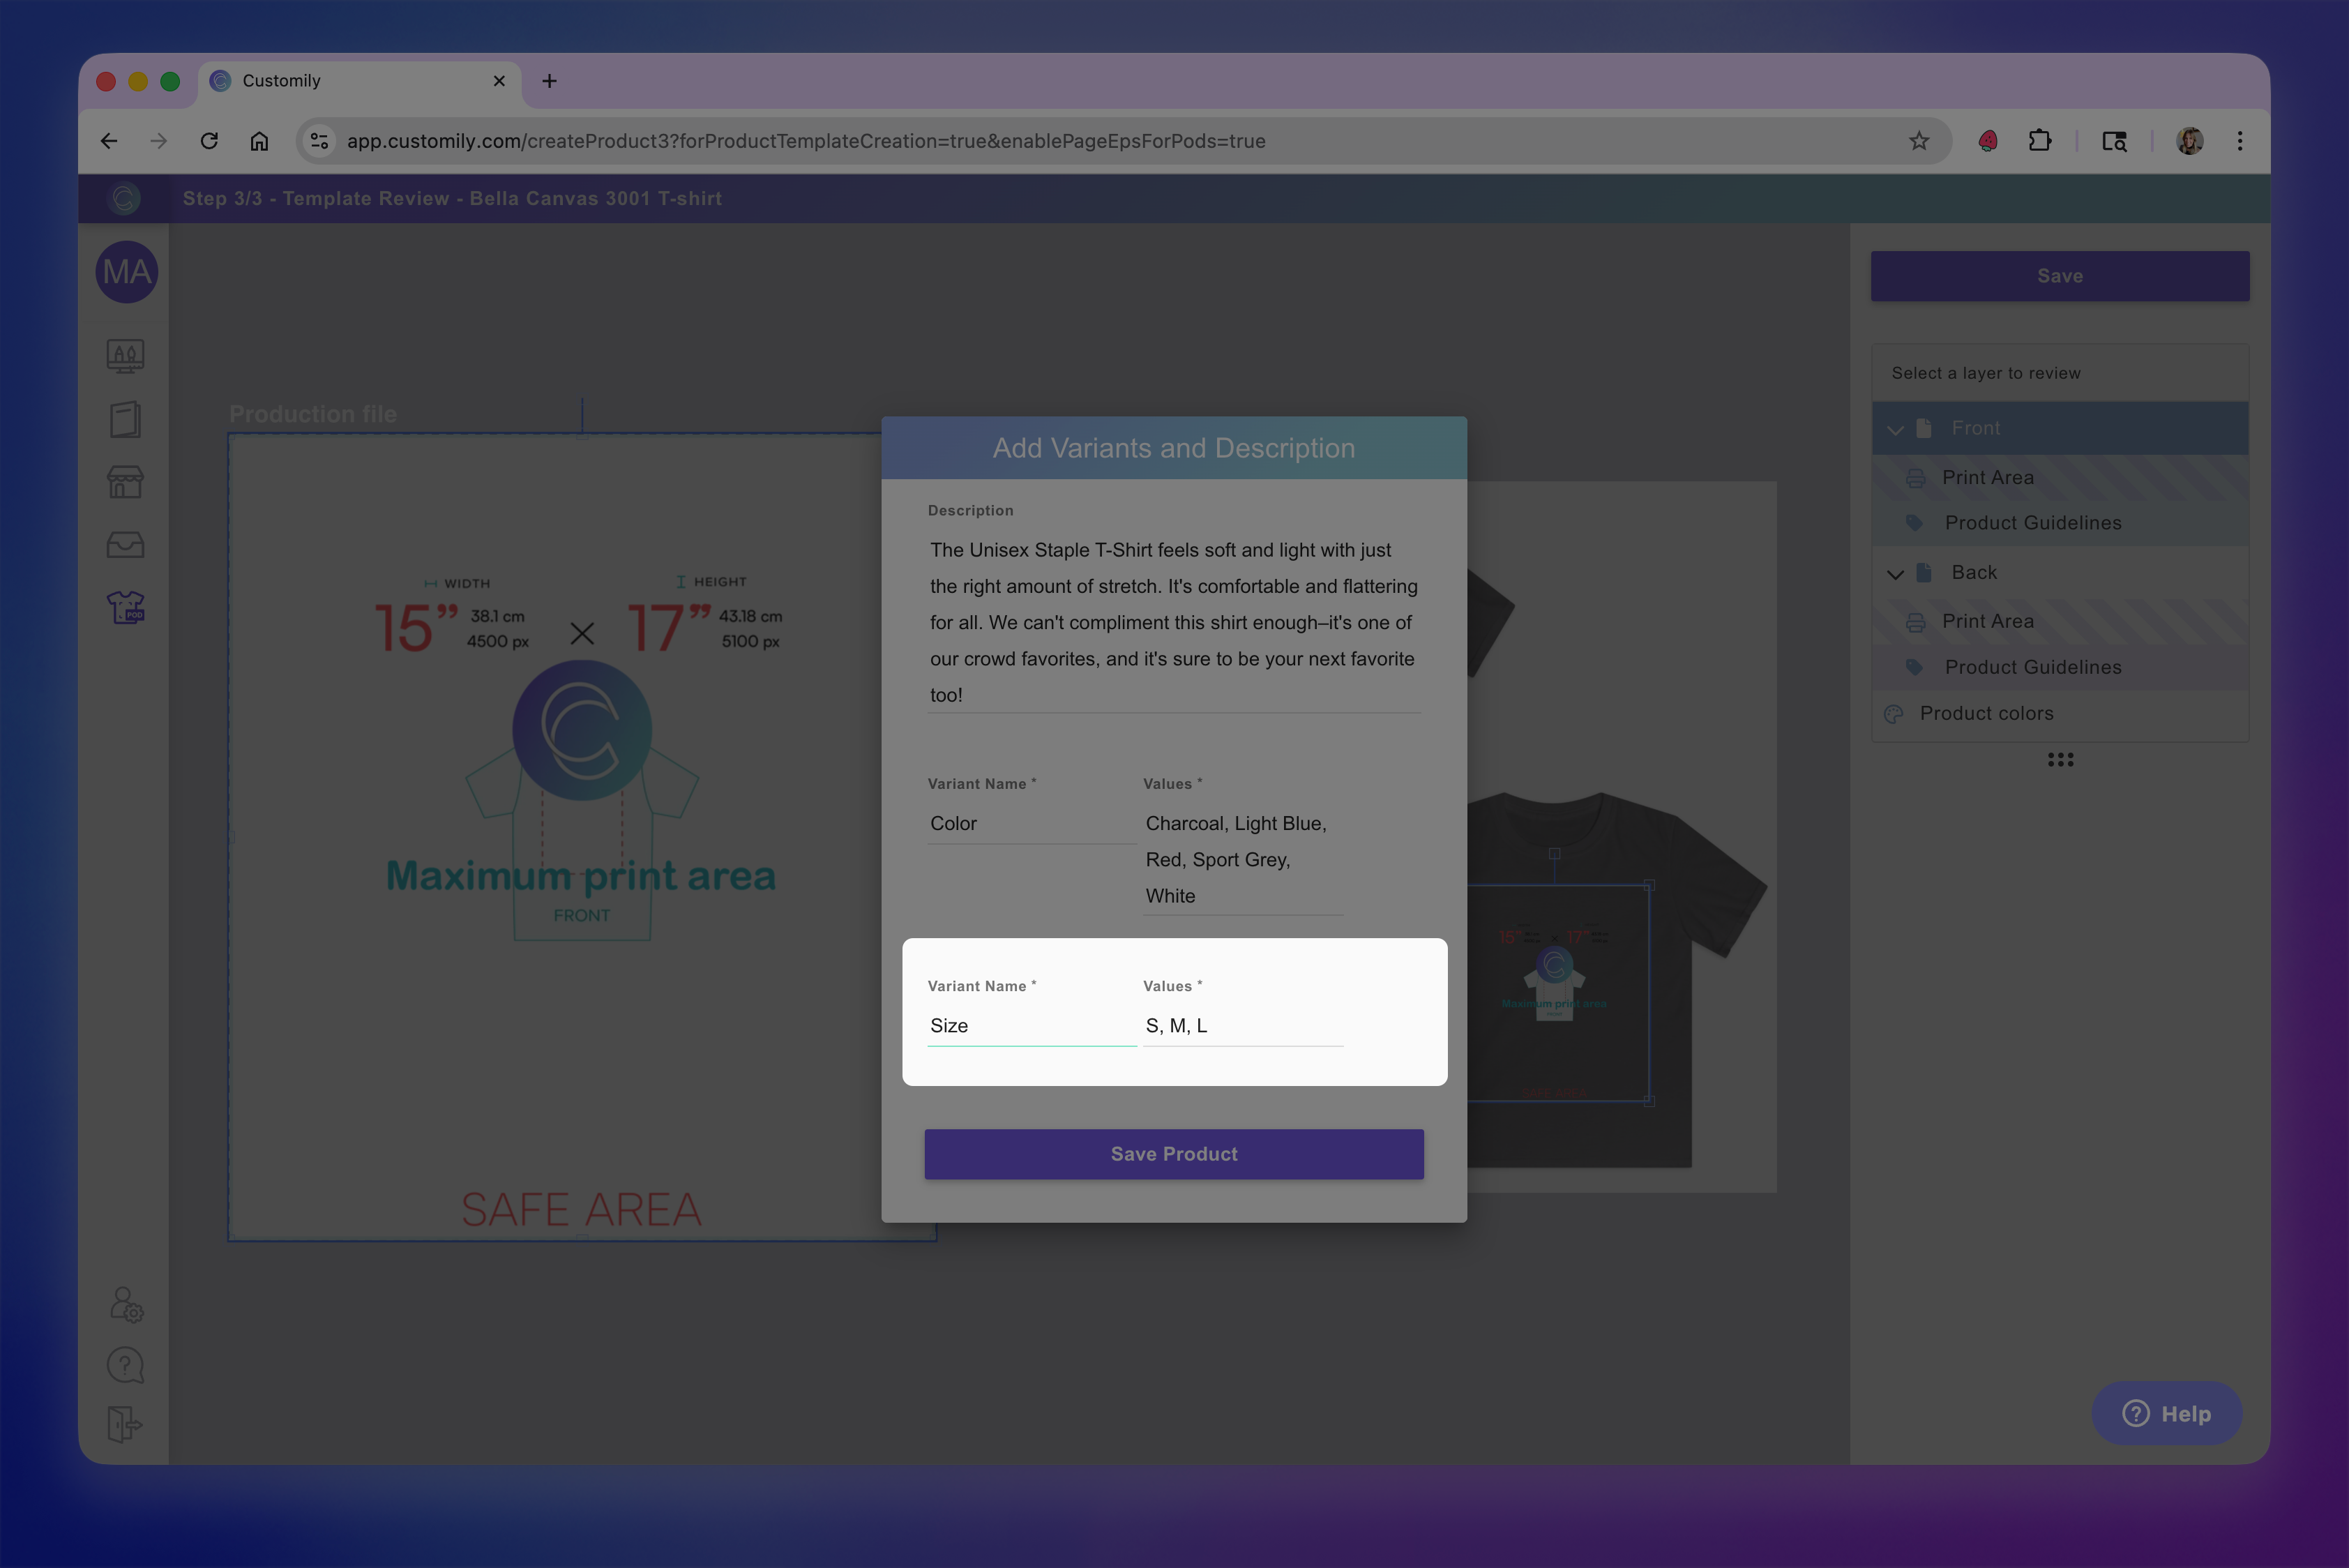Click the Chrome extensions puzzle icon
2349x1568 pixels.
point(2039,141)
